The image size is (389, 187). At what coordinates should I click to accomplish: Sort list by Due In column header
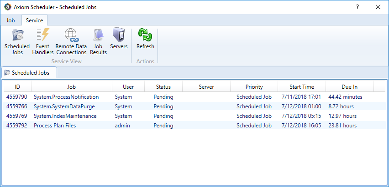[x=349, y=86]
